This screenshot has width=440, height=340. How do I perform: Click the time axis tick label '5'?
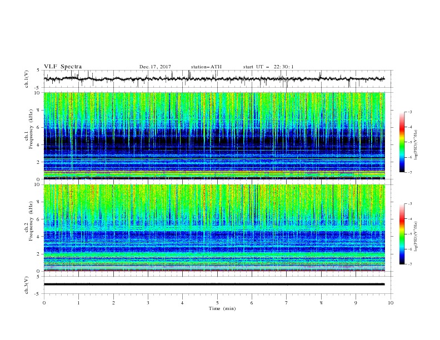pyautogui.click(x=217, y=303)
